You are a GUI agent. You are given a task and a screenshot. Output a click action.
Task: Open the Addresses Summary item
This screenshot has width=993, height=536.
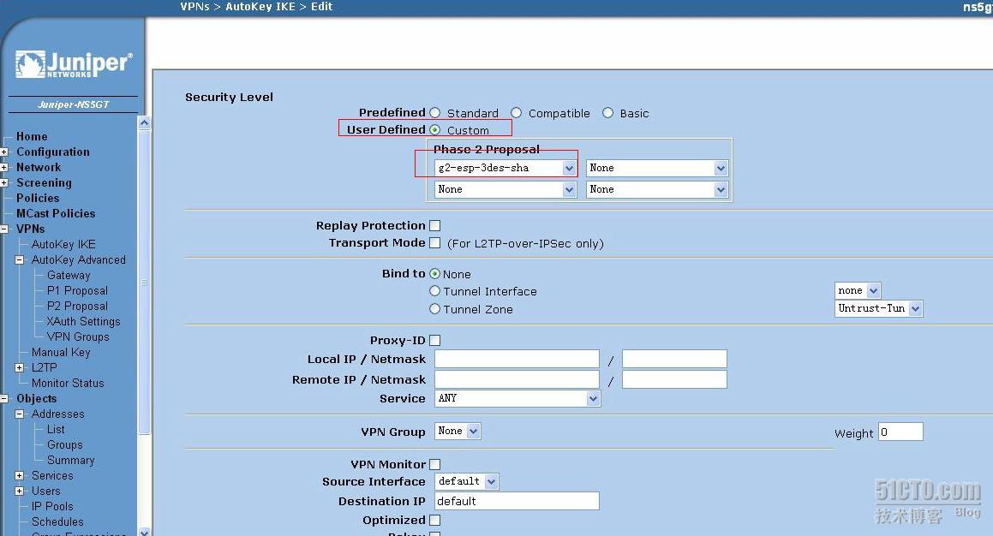click(70, 460)
